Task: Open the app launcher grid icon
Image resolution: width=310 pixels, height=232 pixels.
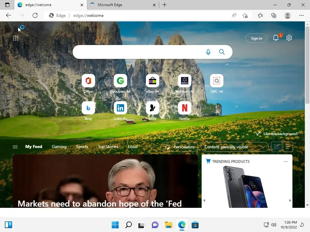Action: click(16, 38)
